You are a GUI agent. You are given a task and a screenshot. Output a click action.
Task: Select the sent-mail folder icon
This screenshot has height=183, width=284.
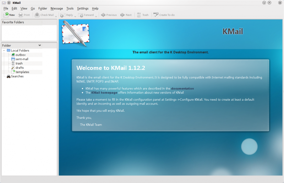(13, 59)
